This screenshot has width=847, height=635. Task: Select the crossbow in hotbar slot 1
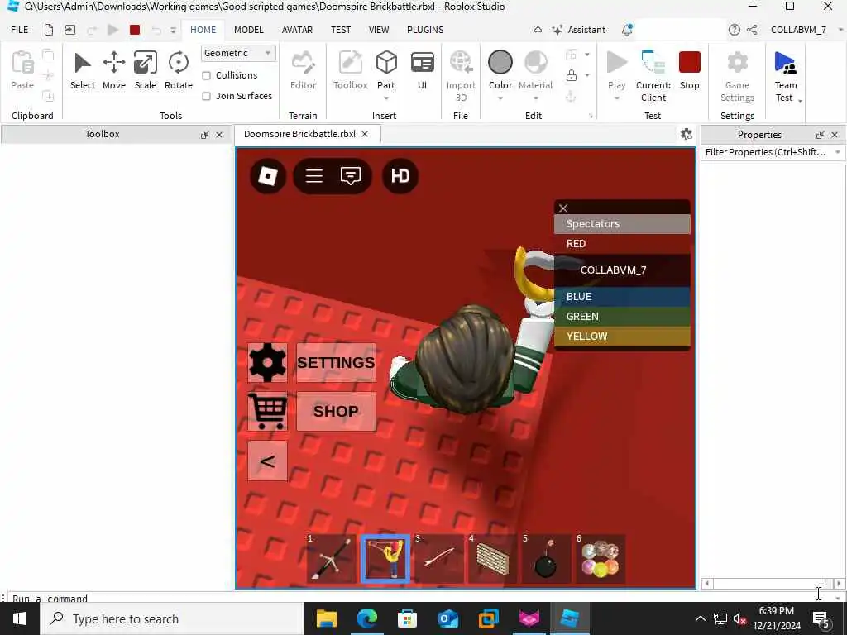point(331,559)
